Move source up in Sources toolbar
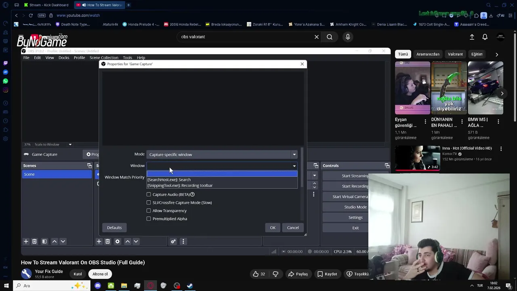The width and height of the screenshot is (517, 291). pos(128,241)
